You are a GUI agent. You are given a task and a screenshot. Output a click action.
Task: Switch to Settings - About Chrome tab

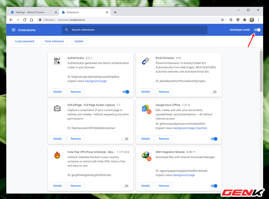pos(33,12)
